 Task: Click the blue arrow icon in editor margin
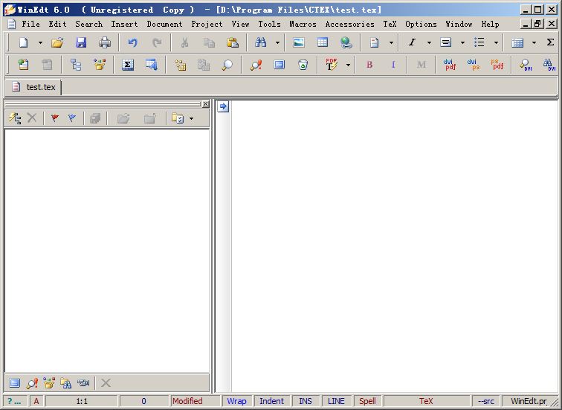[223, 106]
